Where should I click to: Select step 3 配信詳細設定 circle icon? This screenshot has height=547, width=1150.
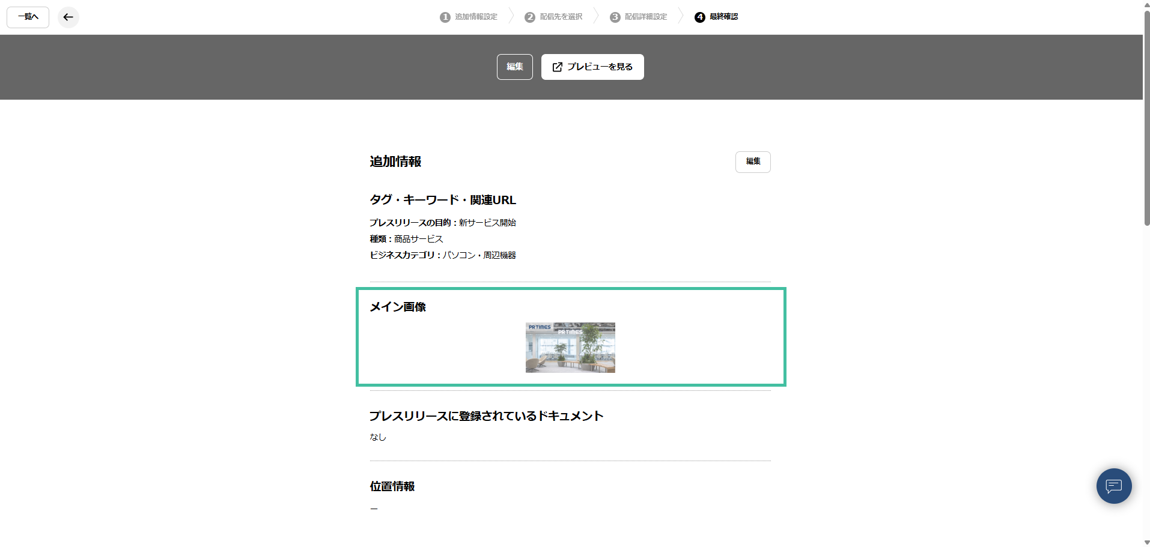pos(614,17)
